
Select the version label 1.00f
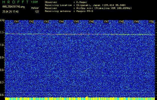[34, 2]
